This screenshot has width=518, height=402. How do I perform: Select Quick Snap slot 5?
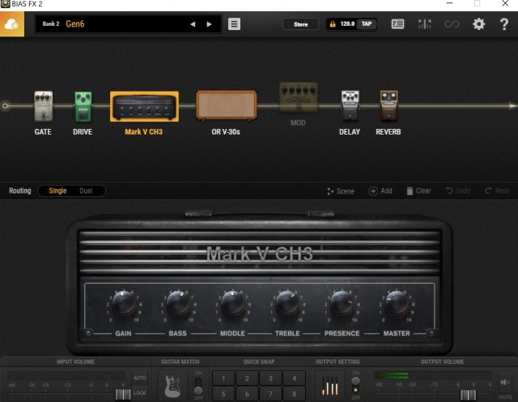pyautogui.click(x=223, y=394)
